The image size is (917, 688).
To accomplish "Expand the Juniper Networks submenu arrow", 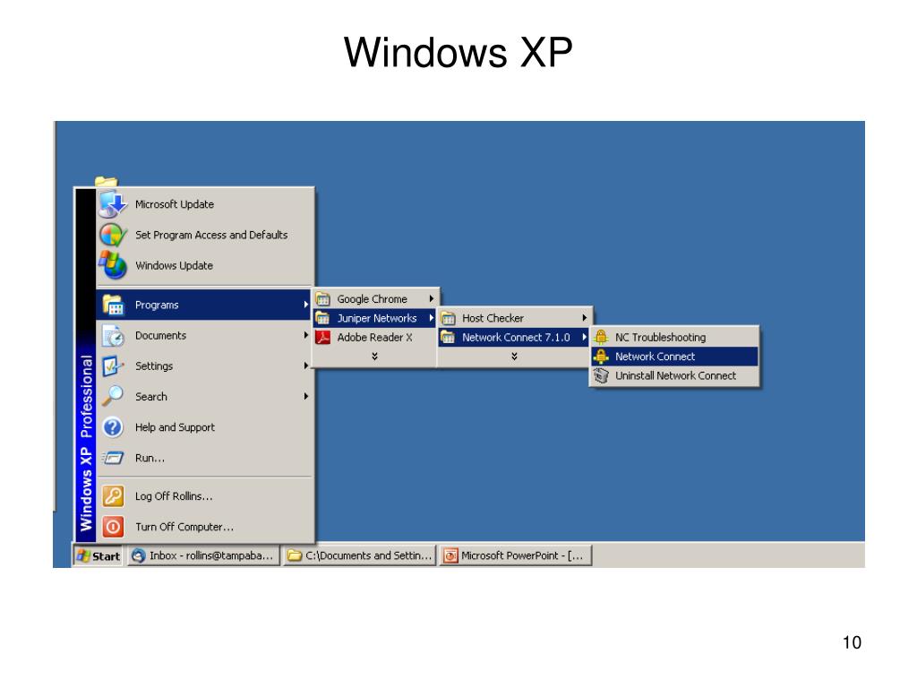I will (x=432, y=318).
